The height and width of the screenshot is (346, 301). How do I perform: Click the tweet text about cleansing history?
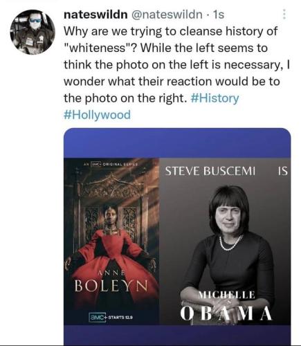point(175,65)
